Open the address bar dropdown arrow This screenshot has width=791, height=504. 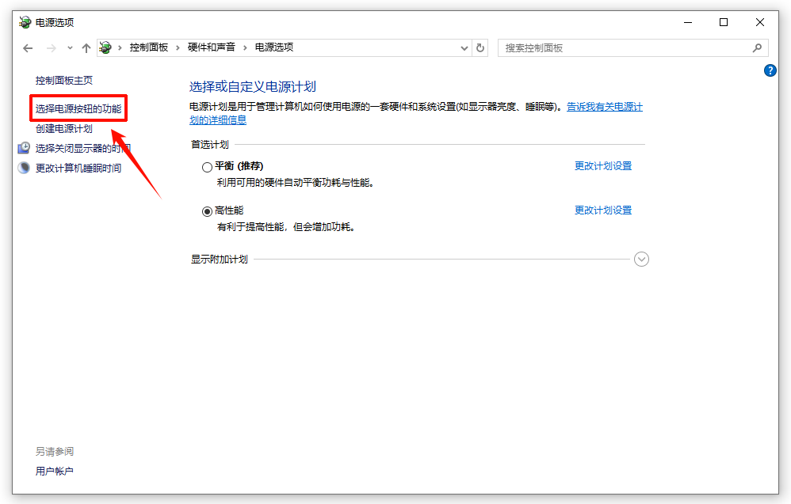pos(464,47)
